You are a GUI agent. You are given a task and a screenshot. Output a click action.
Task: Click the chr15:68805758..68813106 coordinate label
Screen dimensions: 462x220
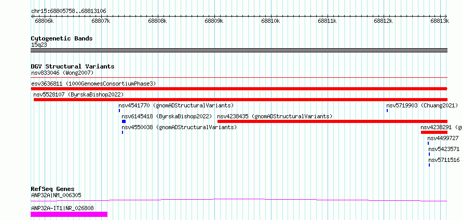pyautogui.click(x=69, y=11)
